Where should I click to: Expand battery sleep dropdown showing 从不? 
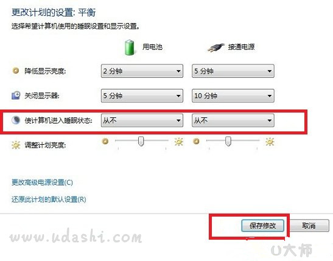[142, 120]
